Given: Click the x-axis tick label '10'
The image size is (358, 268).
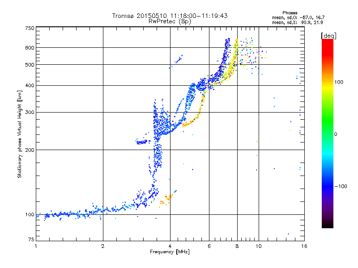Looking at the screenshot, I should point(259,246).
